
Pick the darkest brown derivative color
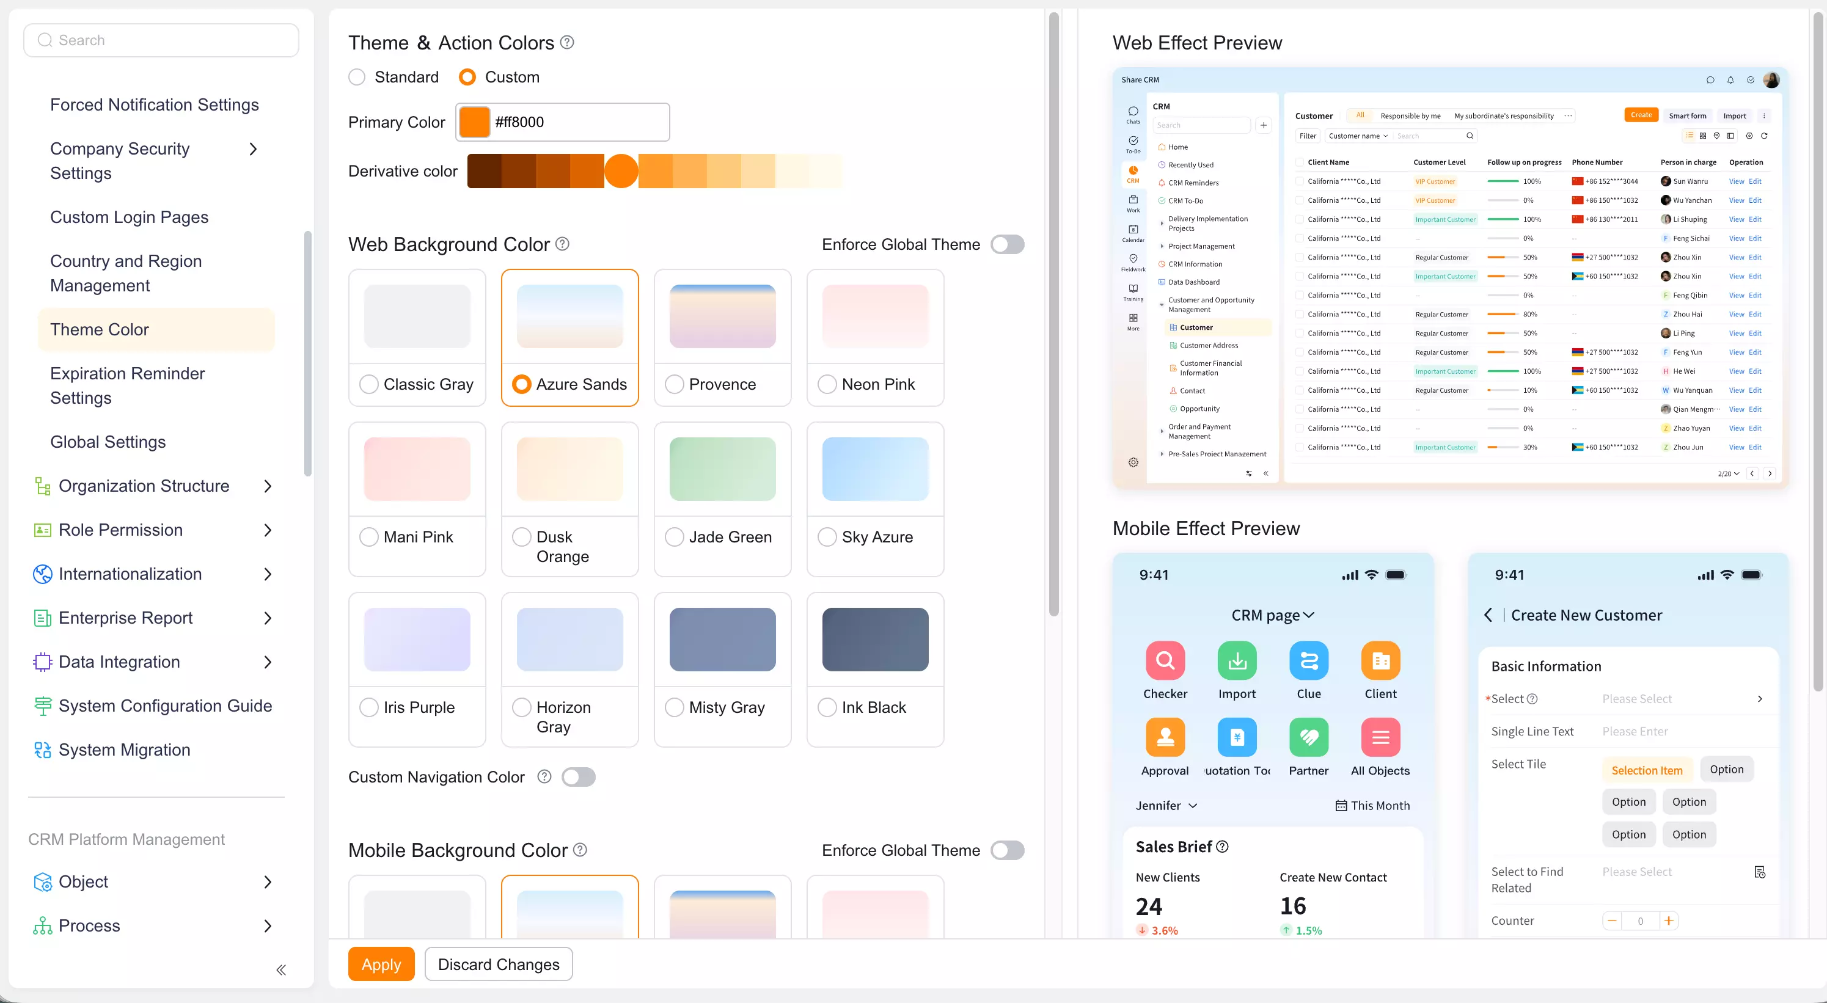[484, 171]
